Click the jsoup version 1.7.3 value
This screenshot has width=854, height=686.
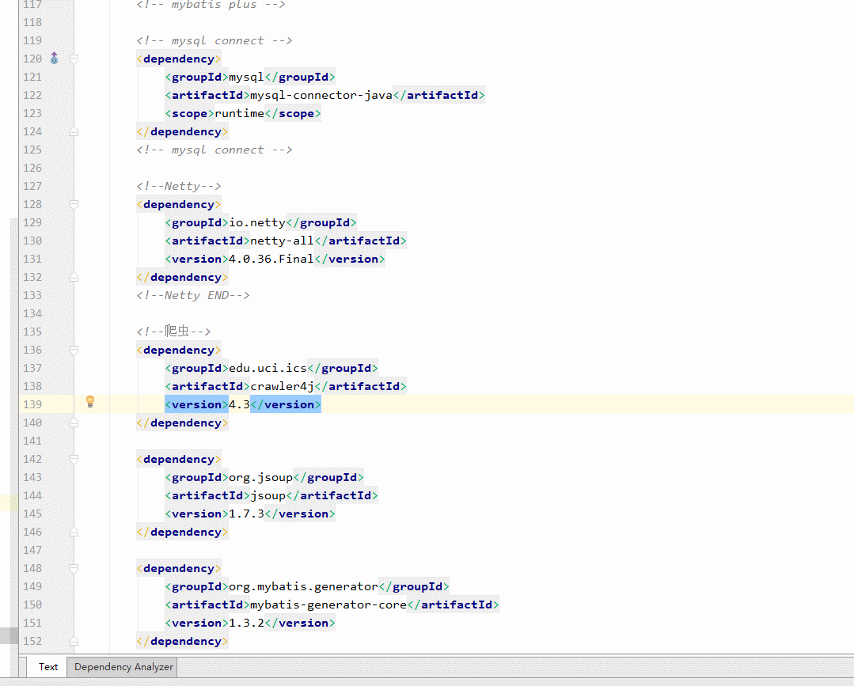(x=246, y=514)
